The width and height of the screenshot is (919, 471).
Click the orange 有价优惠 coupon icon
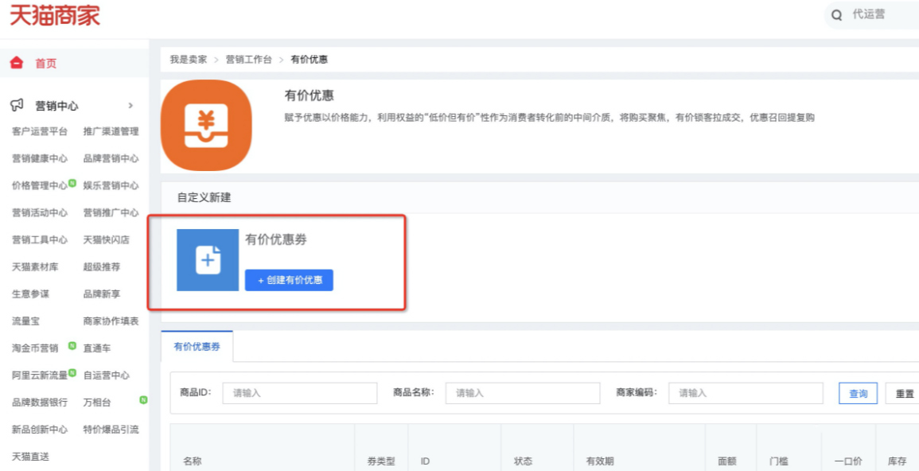(206, 126)
